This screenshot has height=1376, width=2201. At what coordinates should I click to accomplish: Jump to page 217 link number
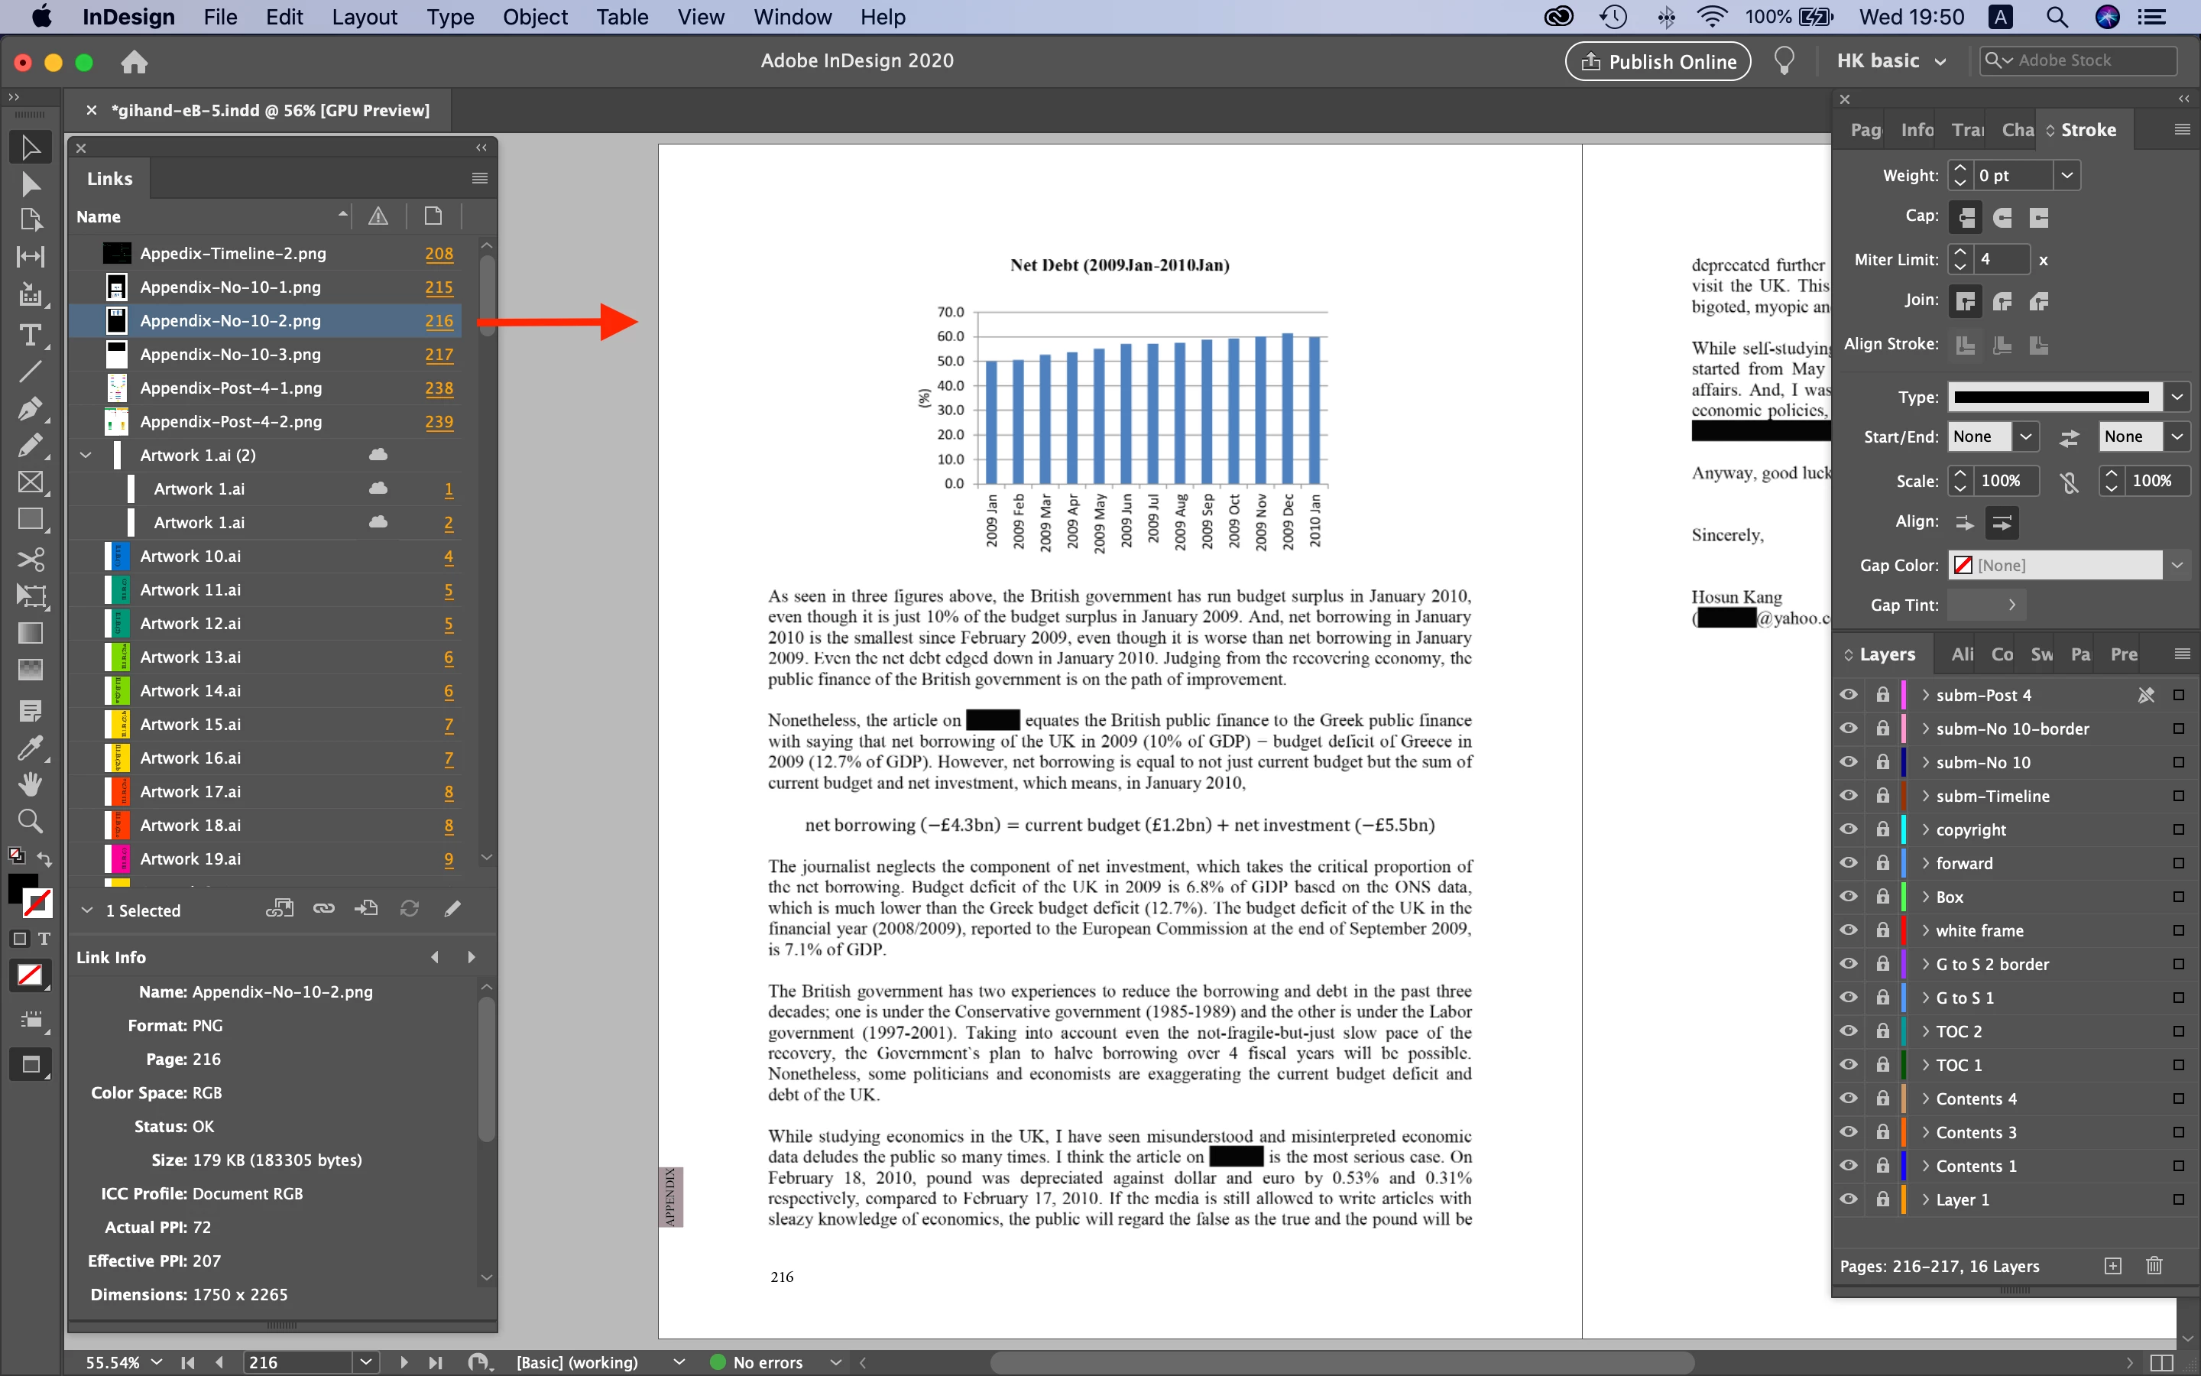point(439,354)
